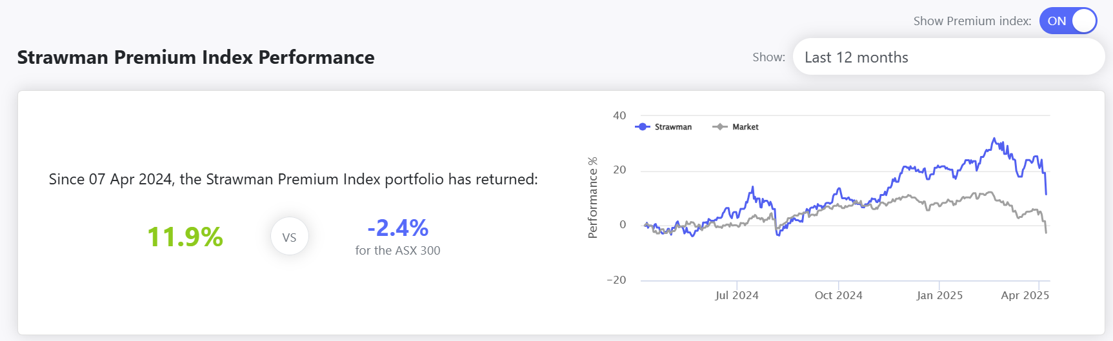Click the round VS badge
The width and height of the screenshot is (1113, 341).
click(289, 237)
